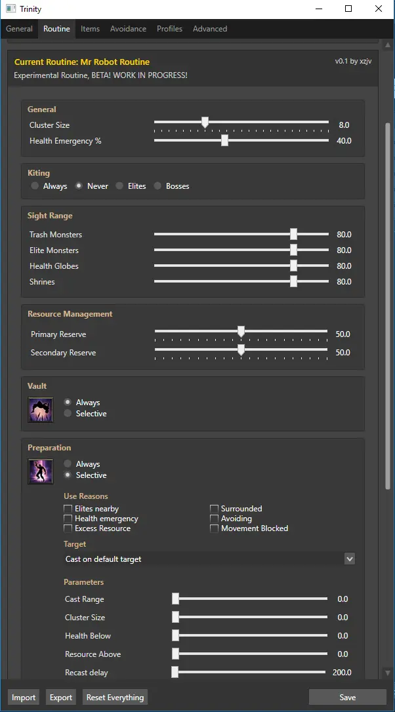Go to the Advanced tab

click(210, 29)
